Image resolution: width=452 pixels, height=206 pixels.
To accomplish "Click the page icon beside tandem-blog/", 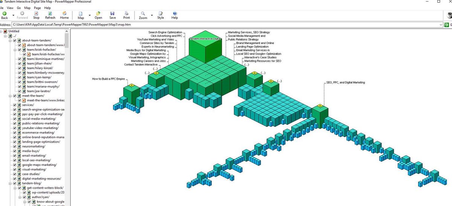I will 19,183.
